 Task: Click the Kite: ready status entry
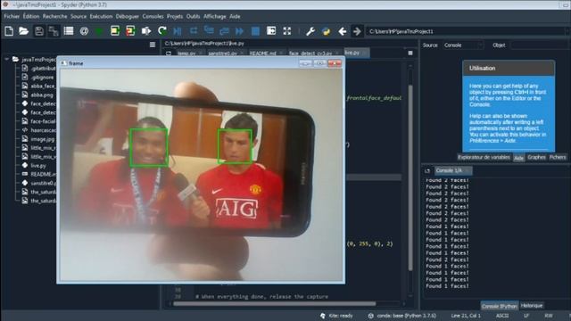pyautogui.click(x=336, y=316)
